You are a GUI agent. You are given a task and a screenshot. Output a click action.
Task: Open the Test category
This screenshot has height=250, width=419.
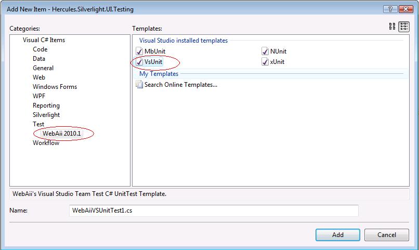(38, 124)
